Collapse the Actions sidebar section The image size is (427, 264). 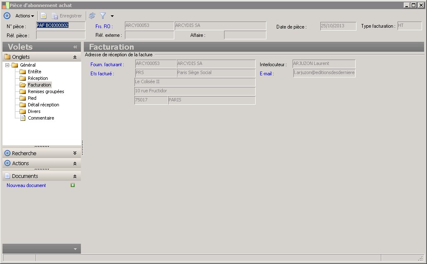click(75, 163)
